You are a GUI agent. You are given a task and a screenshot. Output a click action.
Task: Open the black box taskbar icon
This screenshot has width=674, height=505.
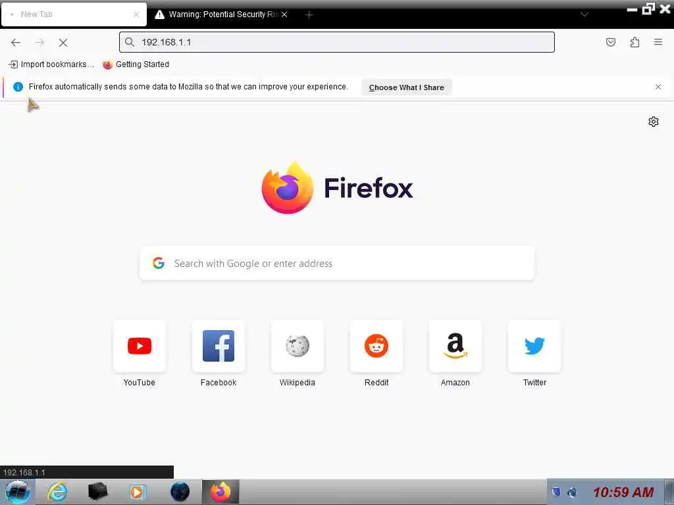(x=97, y=492)
